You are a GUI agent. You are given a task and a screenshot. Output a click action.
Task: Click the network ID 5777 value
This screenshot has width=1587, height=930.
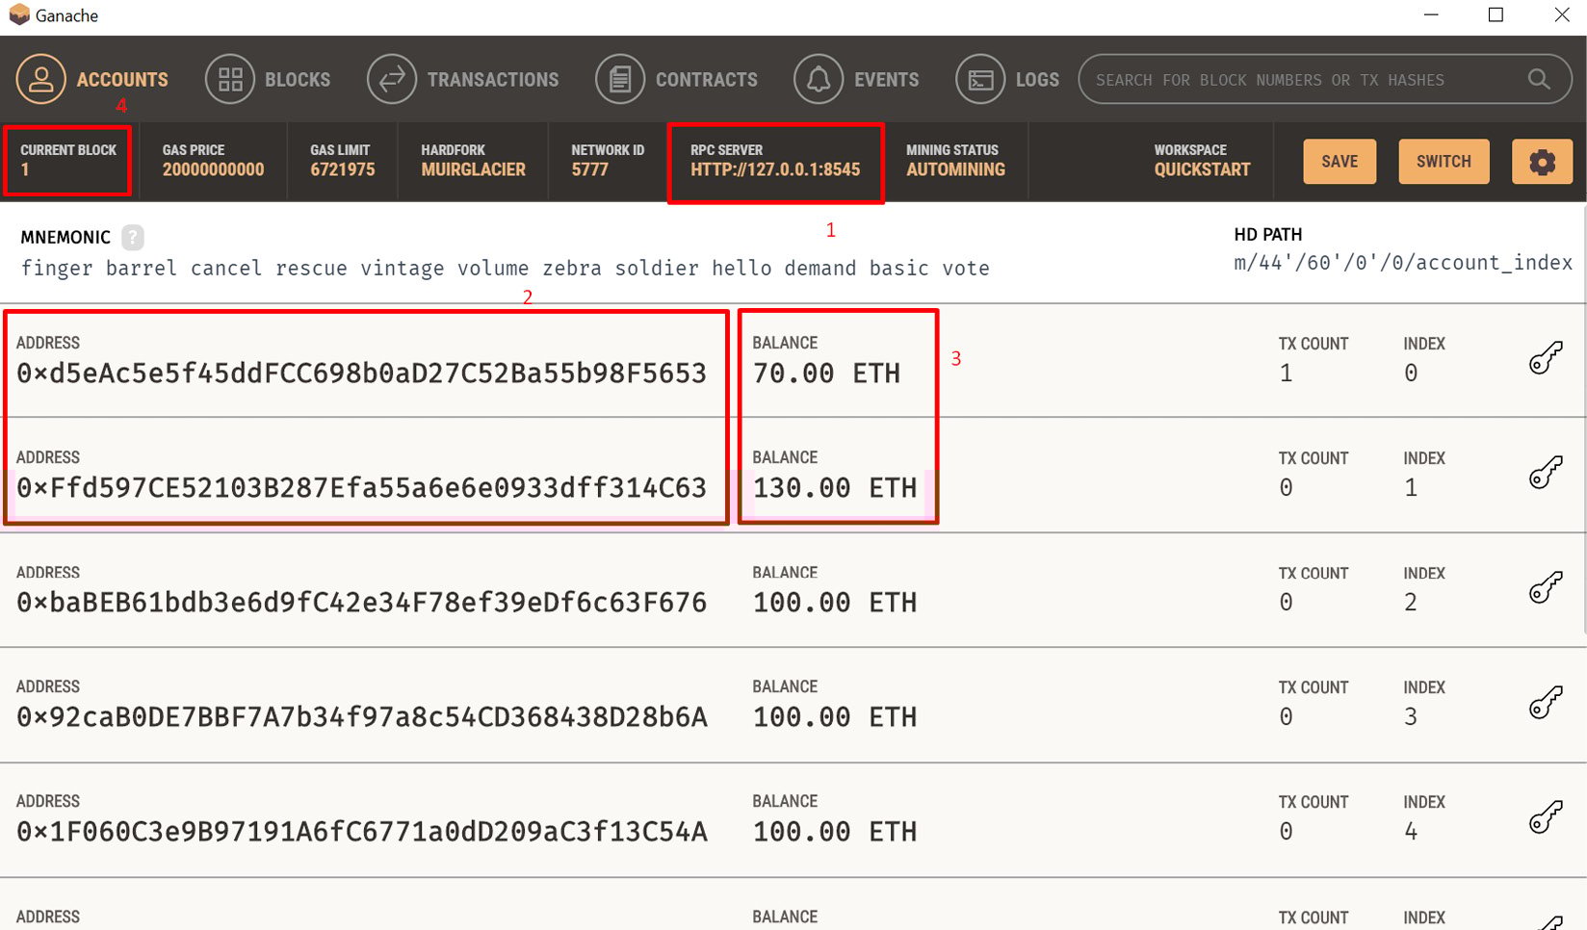click(589, 169)
